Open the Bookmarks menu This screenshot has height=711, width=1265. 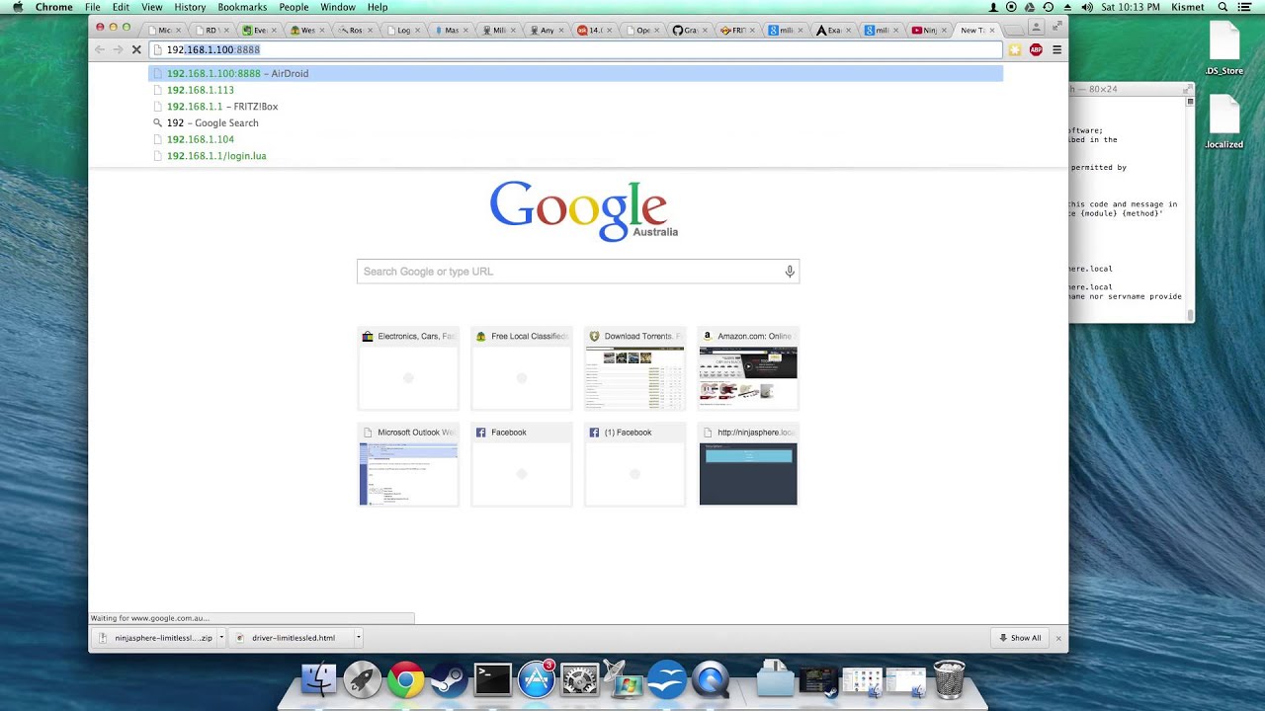242,7
